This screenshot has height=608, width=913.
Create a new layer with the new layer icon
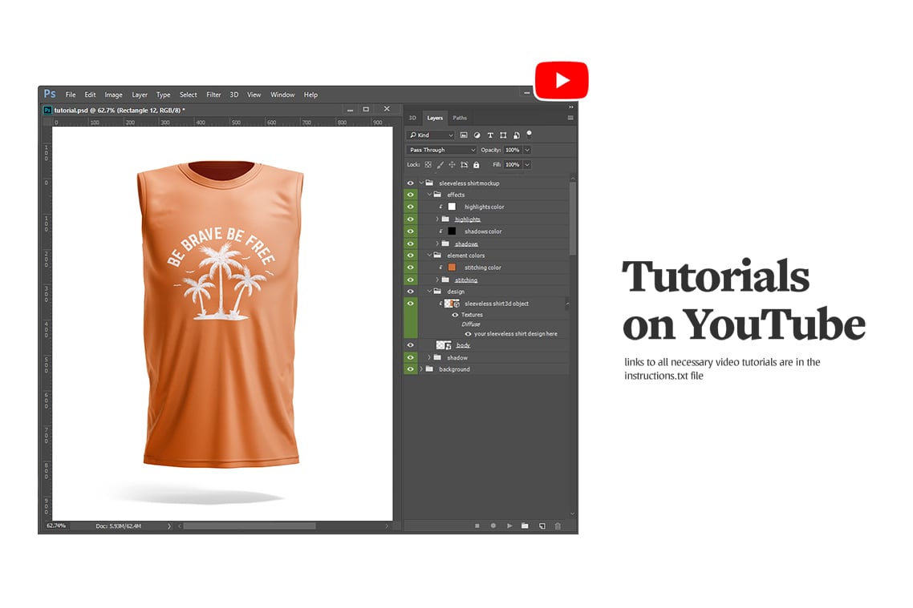(x=543, y=525)
